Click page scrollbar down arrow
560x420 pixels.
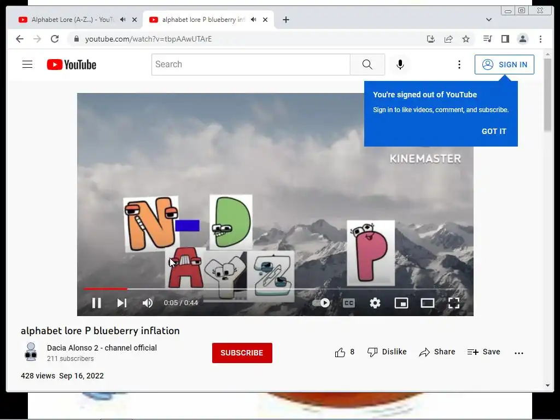click(x=547, y=386)
